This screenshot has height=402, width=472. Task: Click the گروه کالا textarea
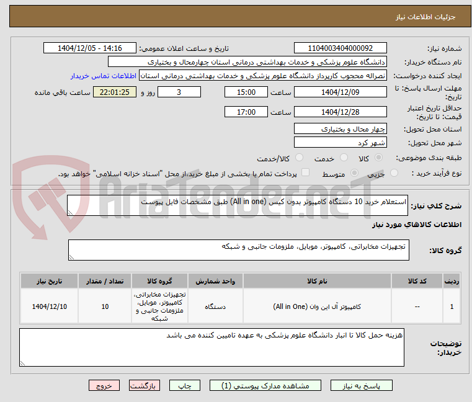(239, 250)
